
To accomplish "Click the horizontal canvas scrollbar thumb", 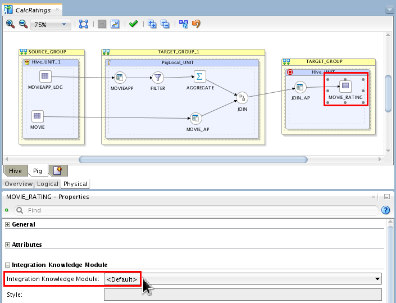I will (x=193, y=160).
